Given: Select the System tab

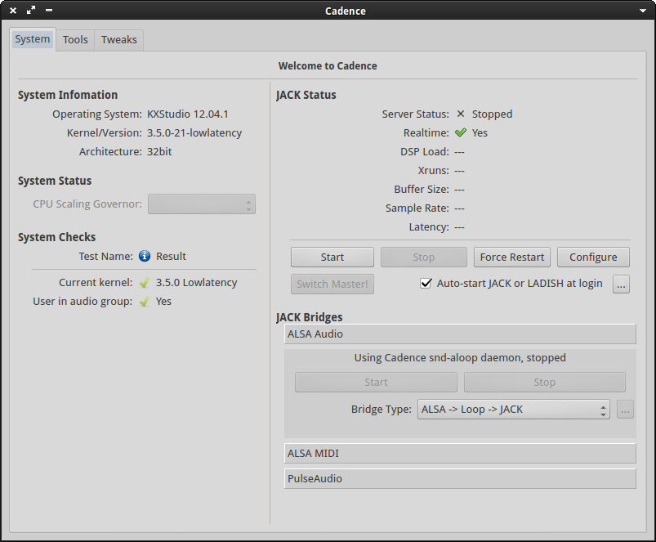Looking at the screenshot, I should pos(33,39).
